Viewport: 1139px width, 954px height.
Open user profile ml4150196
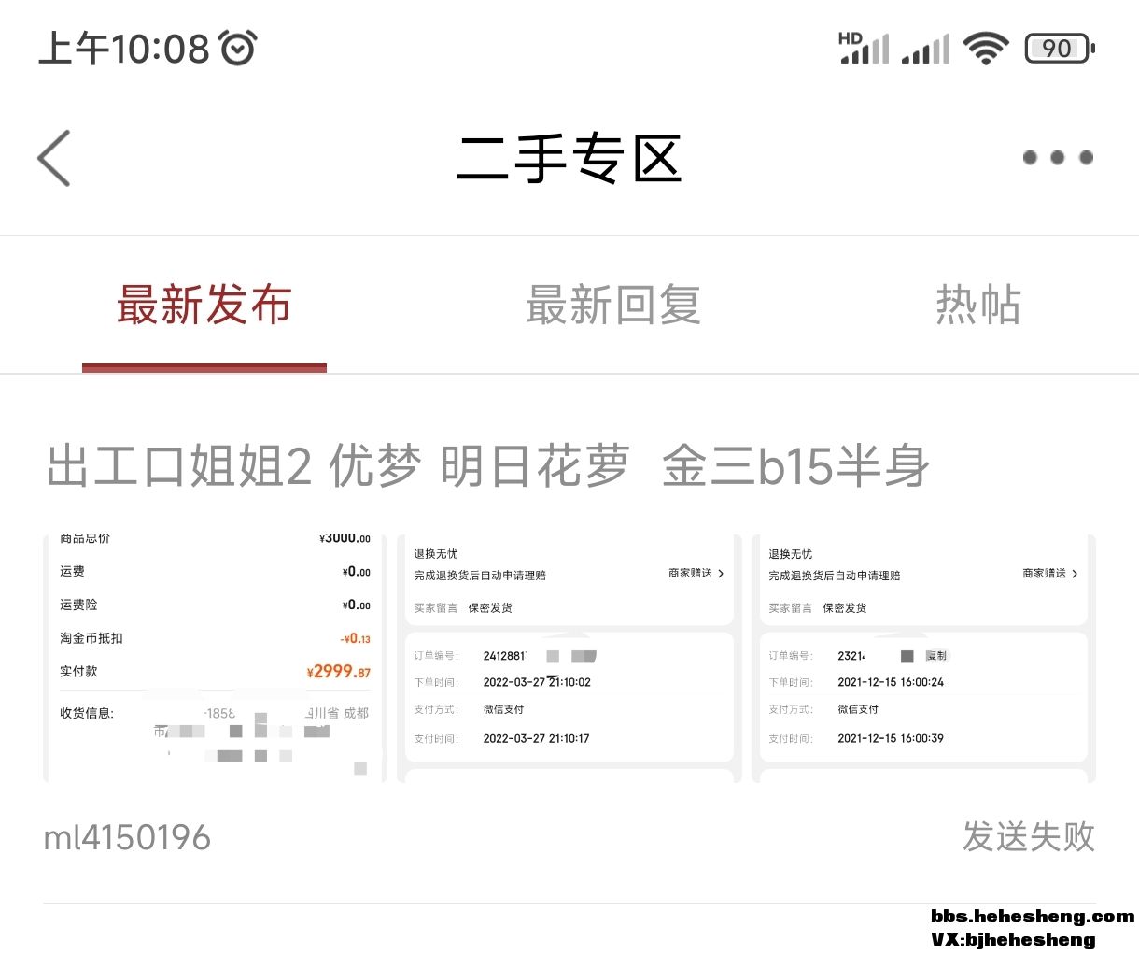pos(127,837)
